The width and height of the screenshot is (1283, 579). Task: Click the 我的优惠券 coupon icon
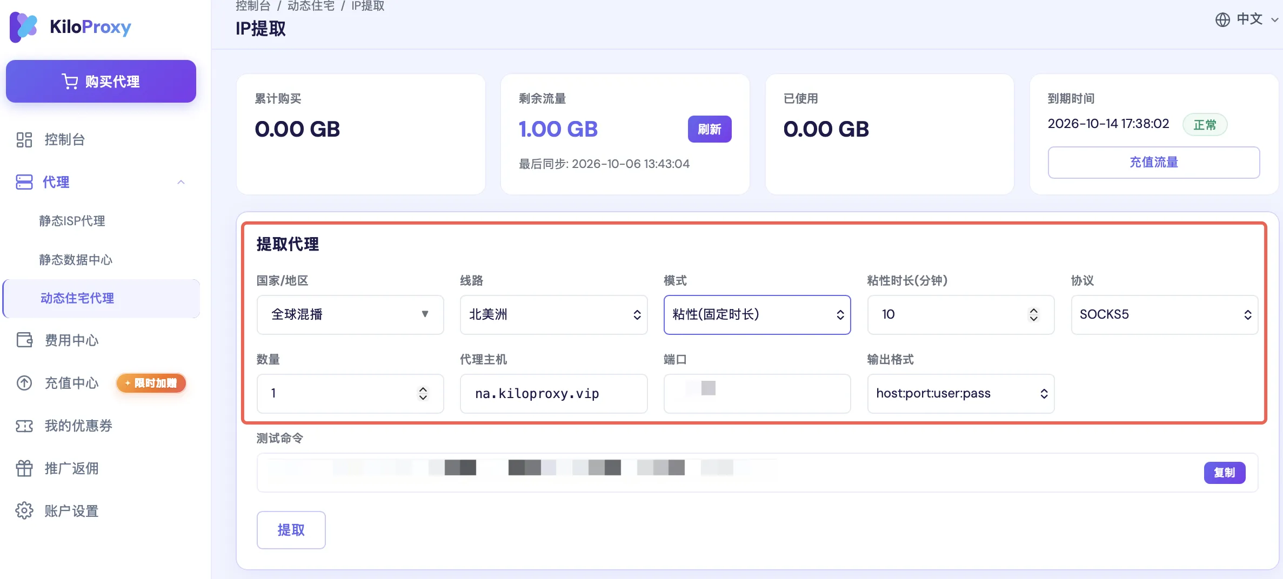(24, 426)
